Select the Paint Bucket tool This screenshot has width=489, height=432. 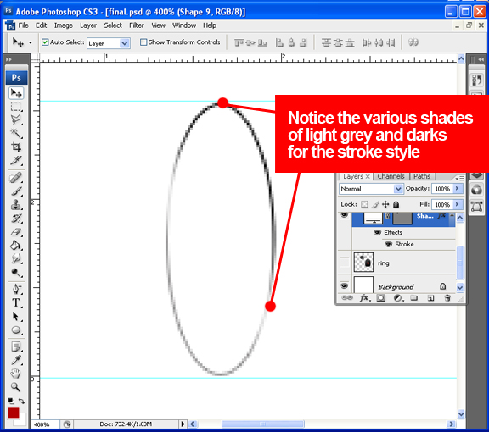click(16, 246)
